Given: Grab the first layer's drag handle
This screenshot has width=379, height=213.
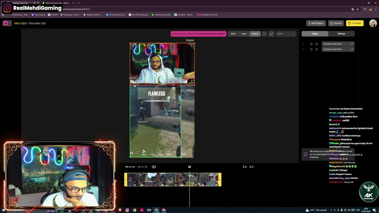Looking at the screenshot, I should pyautogui.click(x=303, y=44).
